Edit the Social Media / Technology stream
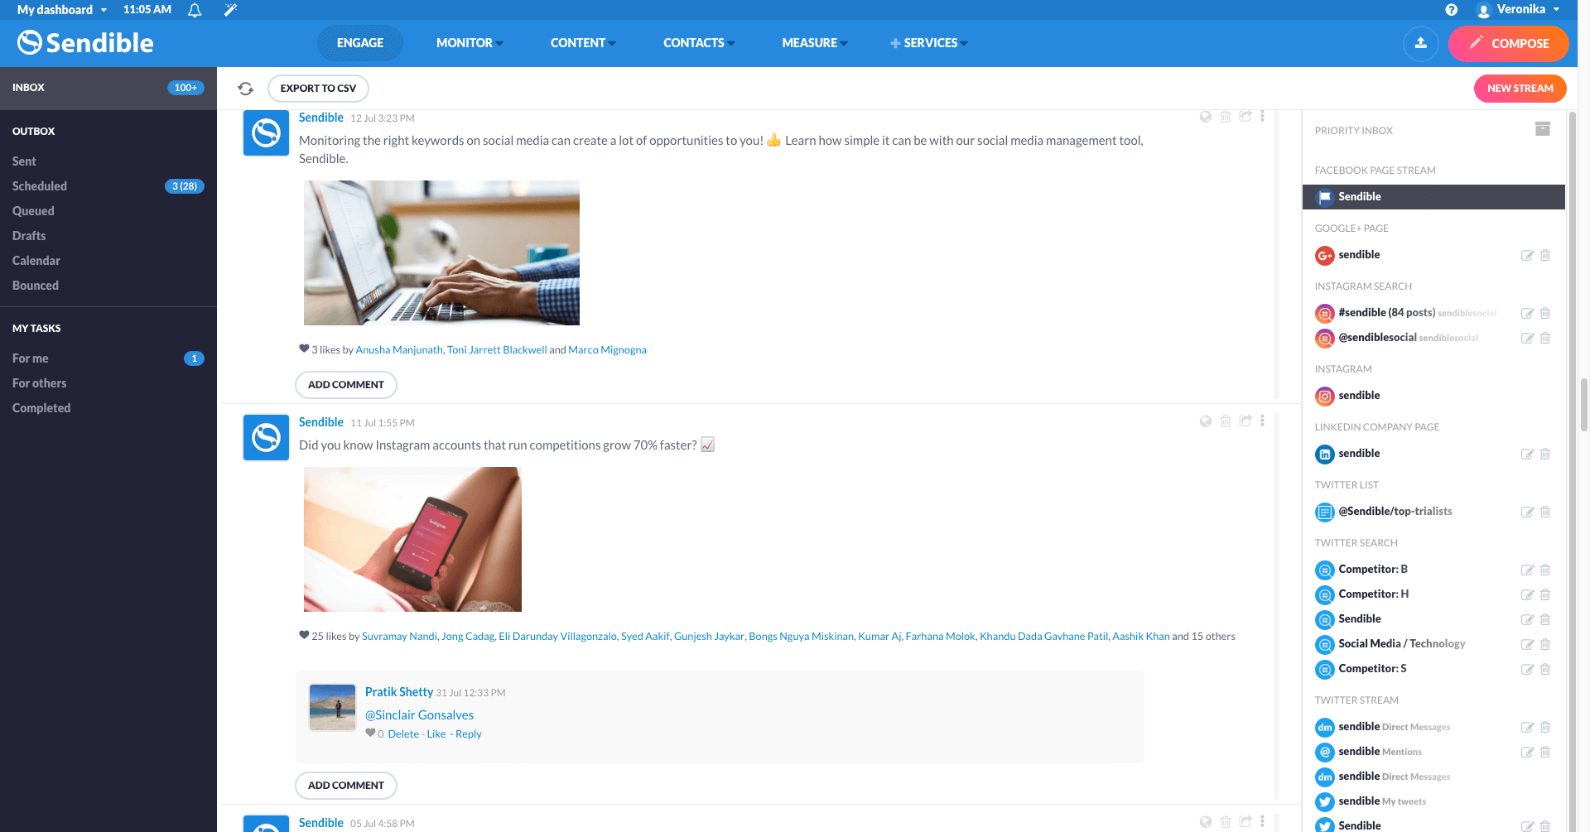Image resolution: width=1590 pixels, height=832 pixels. [1528, 644]
